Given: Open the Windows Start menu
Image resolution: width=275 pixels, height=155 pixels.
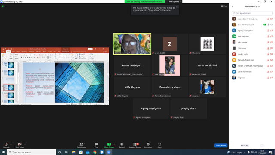Looking at the screenshot, I should (x=3, y=152).
